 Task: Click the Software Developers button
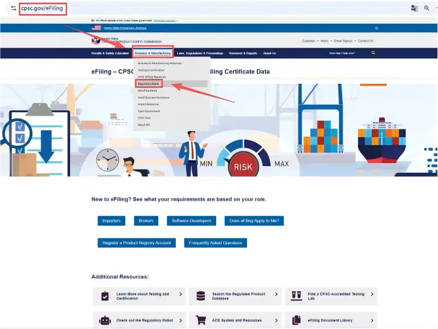click(192, 221)
